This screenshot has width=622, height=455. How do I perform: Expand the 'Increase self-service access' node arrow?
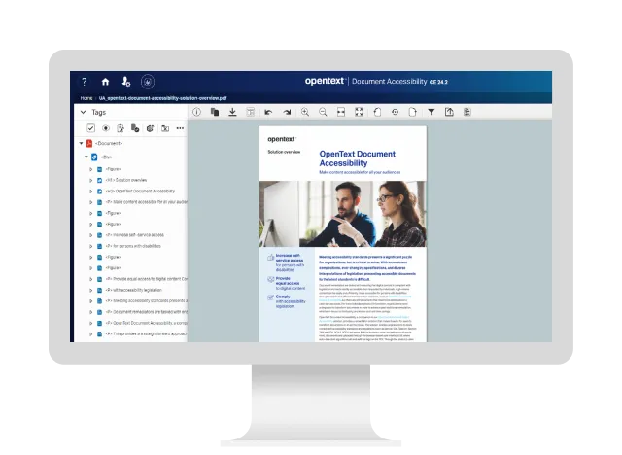point(90,235)
